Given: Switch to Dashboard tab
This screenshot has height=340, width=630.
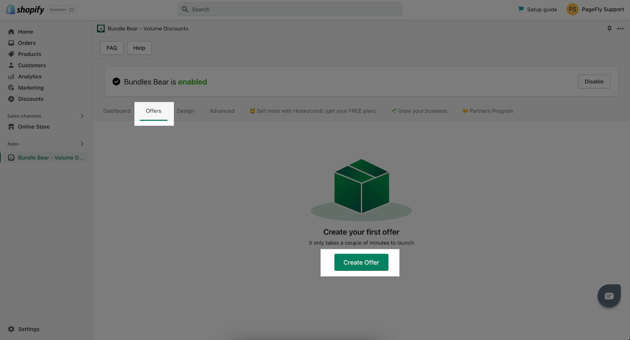Looking at the screenshot, I should coord(117,111).
